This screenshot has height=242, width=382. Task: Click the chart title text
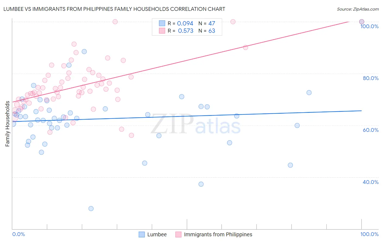(x=114, y=9)
